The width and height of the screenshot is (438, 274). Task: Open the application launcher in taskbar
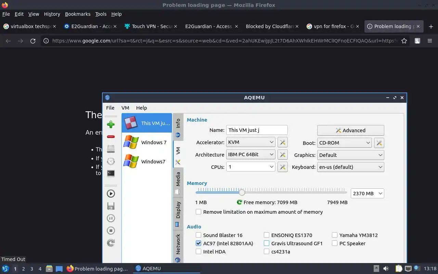pyautogui.click(x=5, y=269)
